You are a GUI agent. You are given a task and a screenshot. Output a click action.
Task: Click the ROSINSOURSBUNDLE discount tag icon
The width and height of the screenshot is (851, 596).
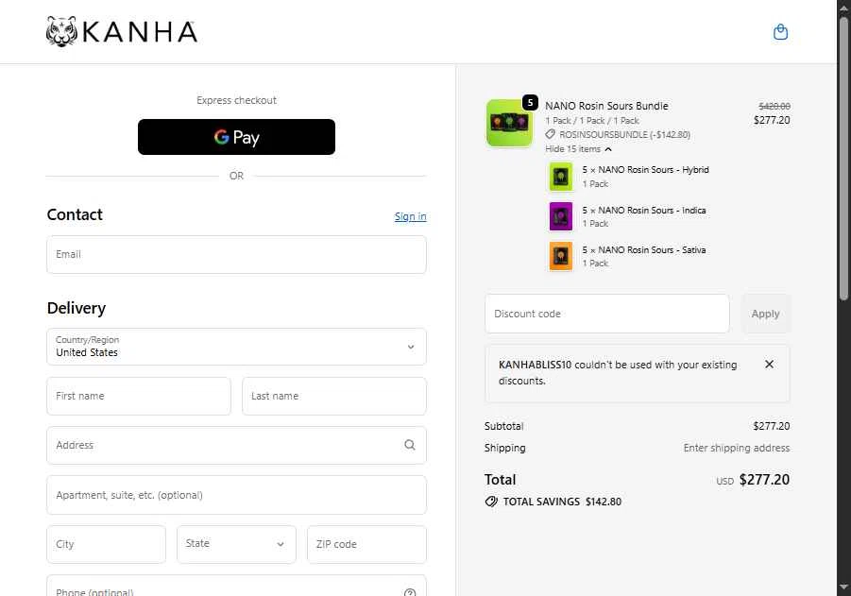click(550, 134)
